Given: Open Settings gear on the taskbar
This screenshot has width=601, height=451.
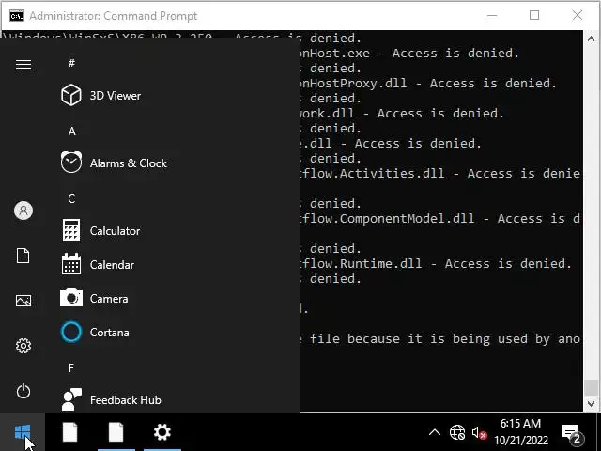Looking at the screenshot, I should 162,432.
